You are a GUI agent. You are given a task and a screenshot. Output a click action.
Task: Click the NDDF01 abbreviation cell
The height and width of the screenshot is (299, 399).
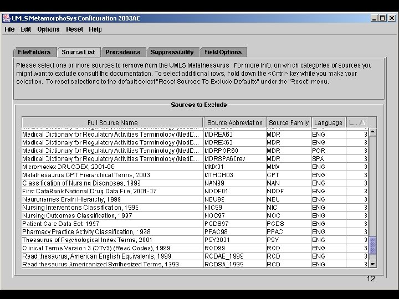[x=234, y=191]
